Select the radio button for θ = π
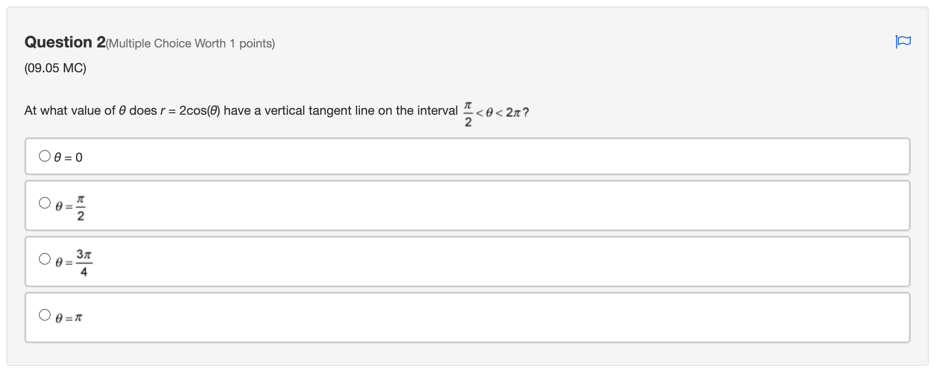The width and height of the screenshot is (937, 374). pos(45,315)
